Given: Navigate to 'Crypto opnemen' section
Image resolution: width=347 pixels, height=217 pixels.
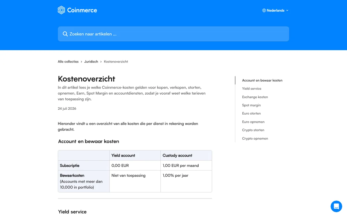Looking at the screenshot, I should click(255, 139).
